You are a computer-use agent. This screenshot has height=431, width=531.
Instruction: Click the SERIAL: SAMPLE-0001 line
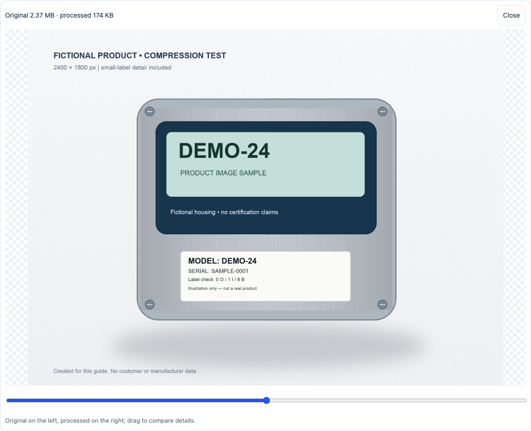pyautogui.click(x=218, y=271)
